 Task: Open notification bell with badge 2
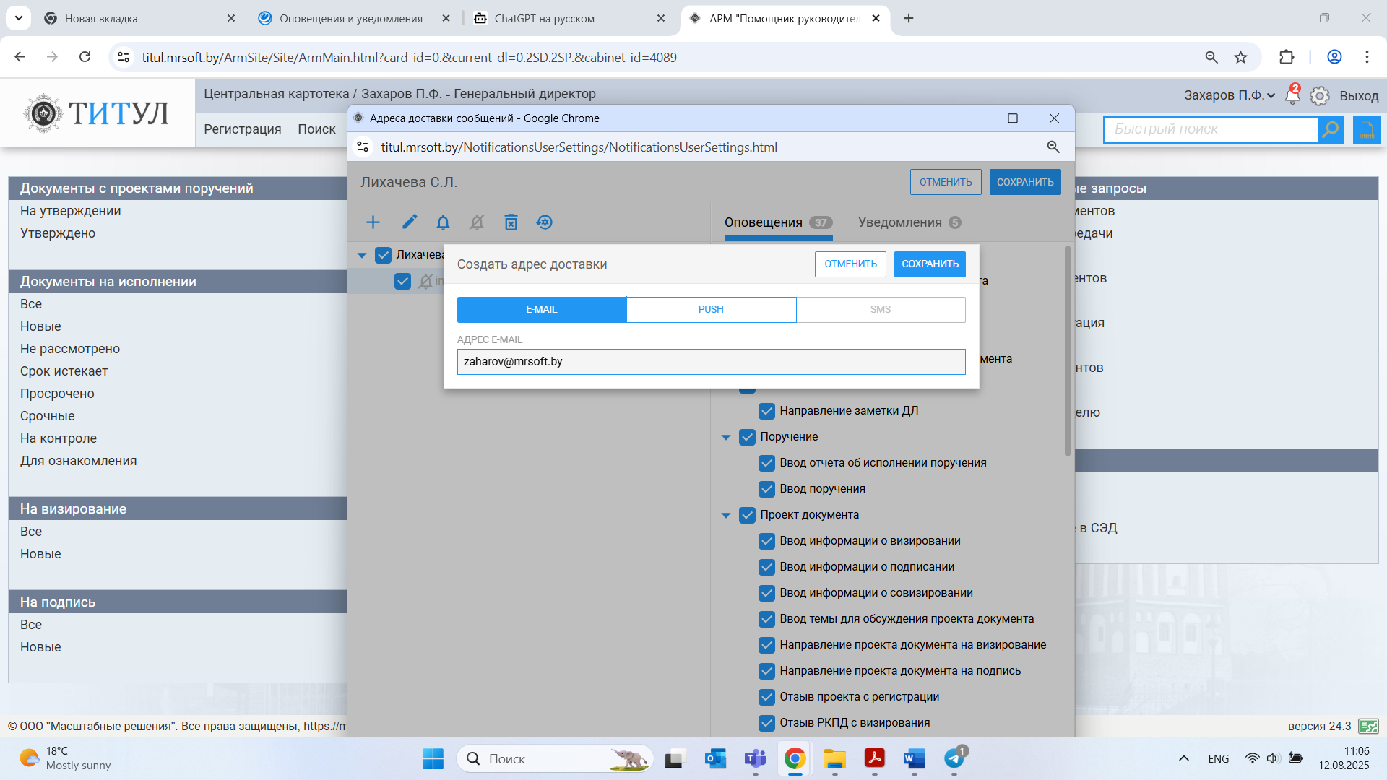(x=1292, y=95)
